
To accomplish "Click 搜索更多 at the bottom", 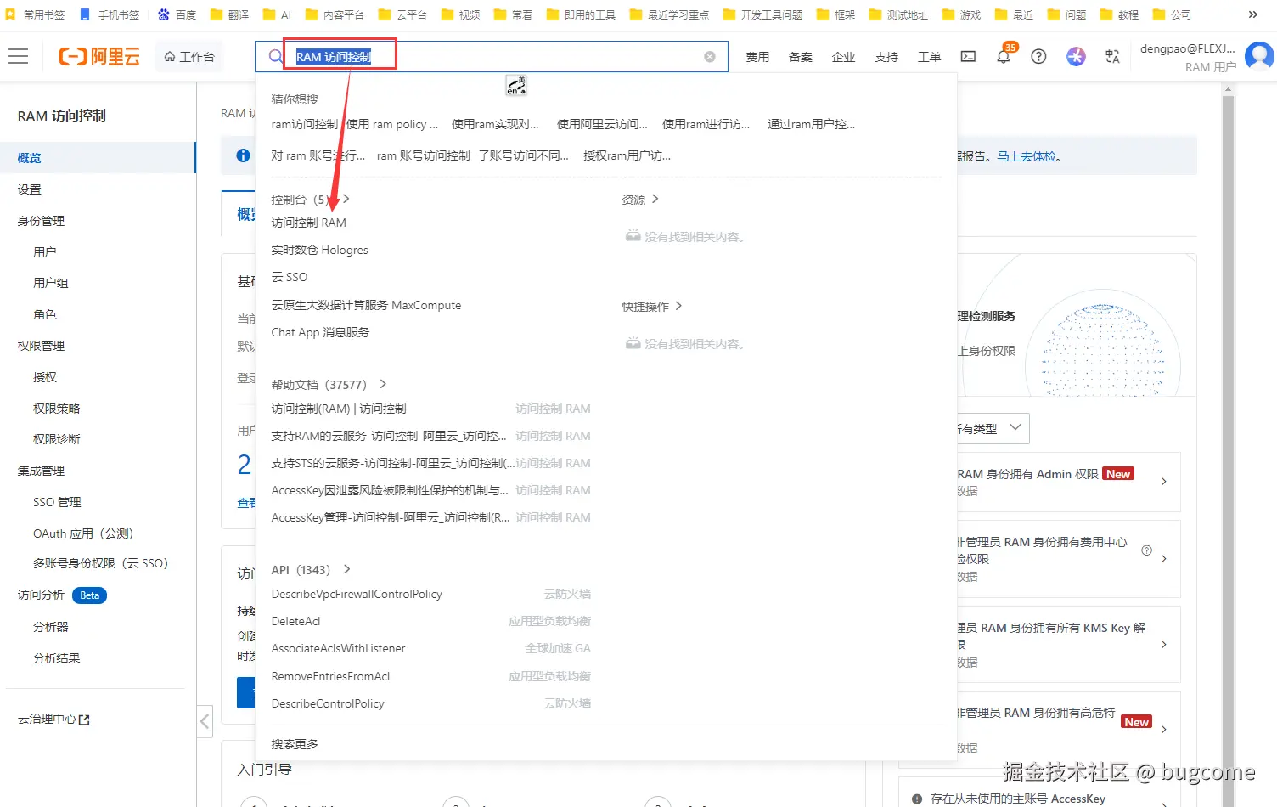I will coord(295,744).
